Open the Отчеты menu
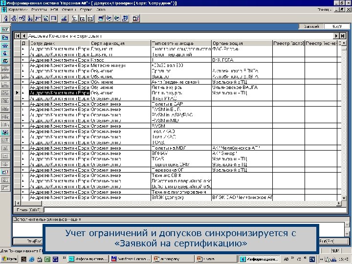352x264 pixels. tap(68, 10)
